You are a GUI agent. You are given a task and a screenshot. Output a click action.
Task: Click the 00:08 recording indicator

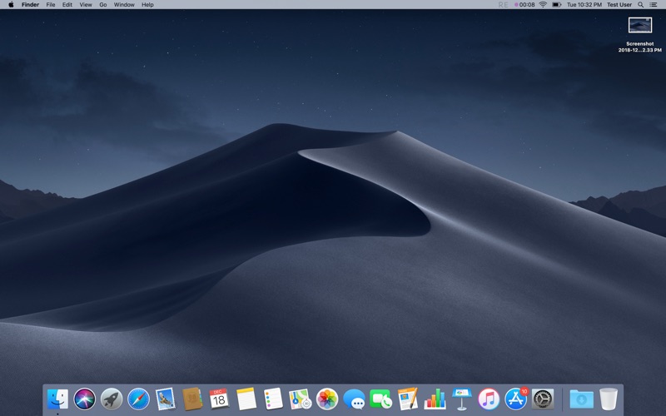pyautogui.click(x=524, y=5)
